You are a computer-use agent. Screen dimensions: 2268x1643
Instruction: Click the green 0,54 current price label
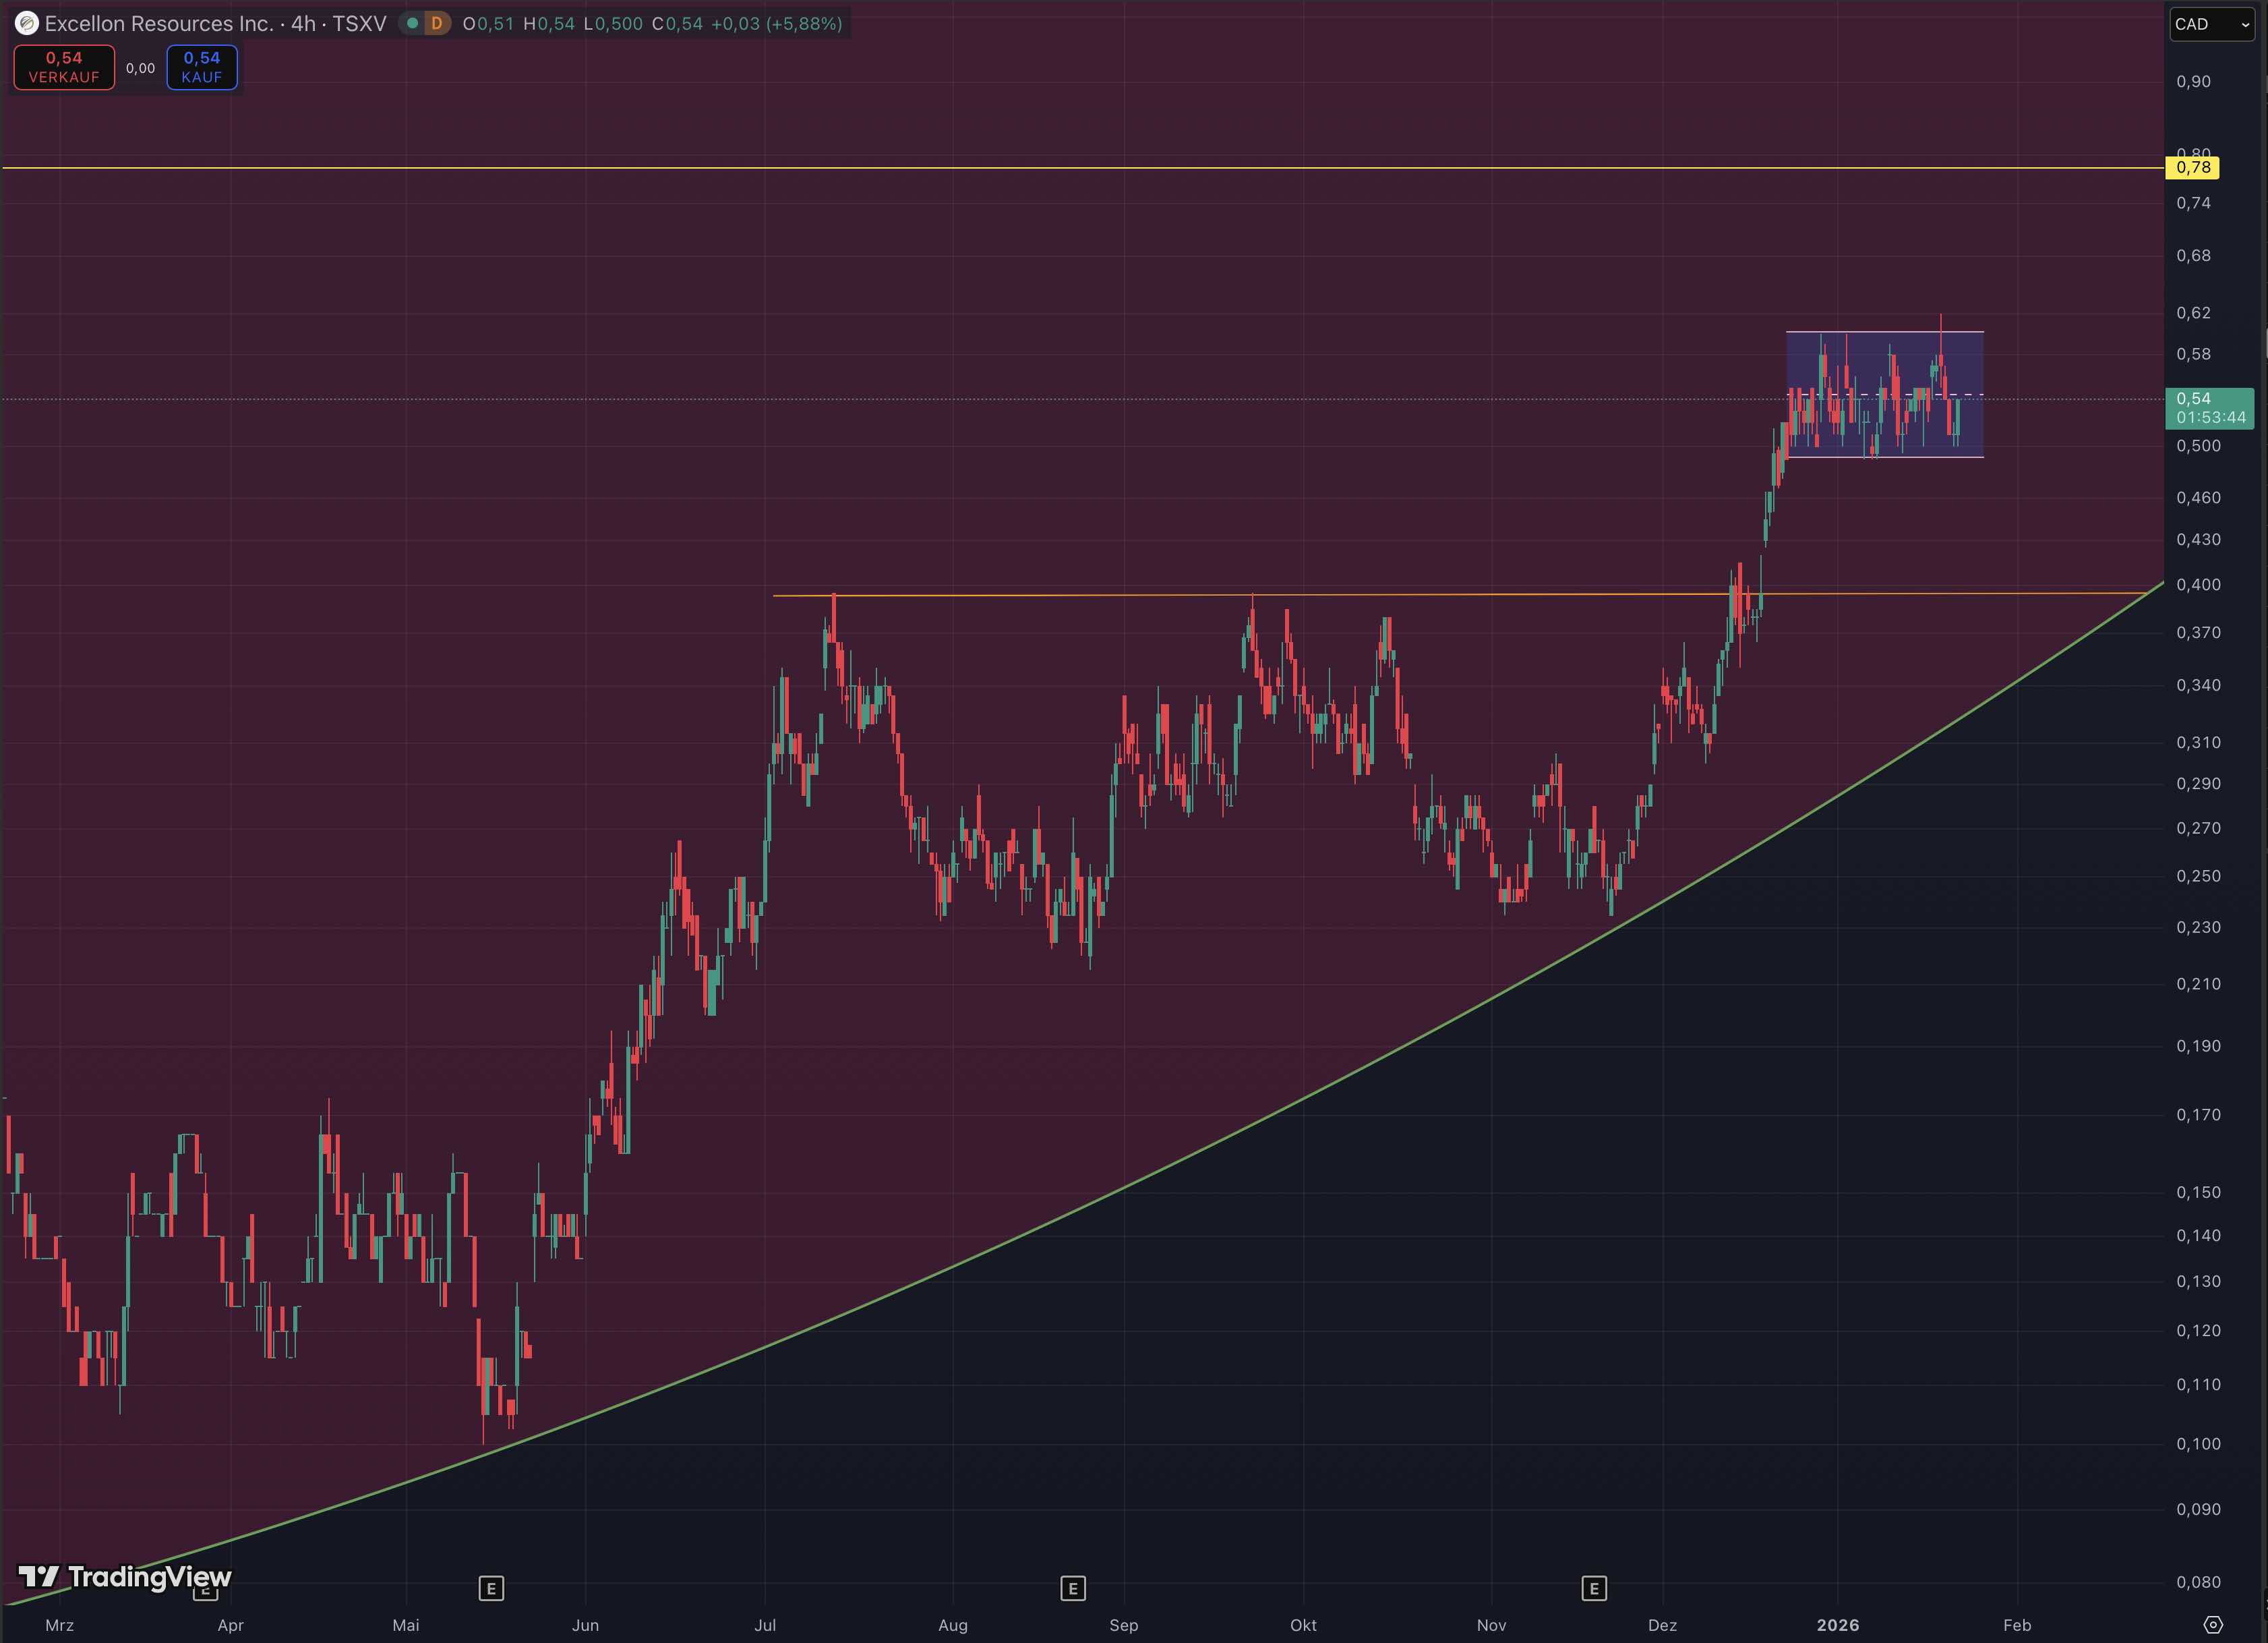(2208, 407)
